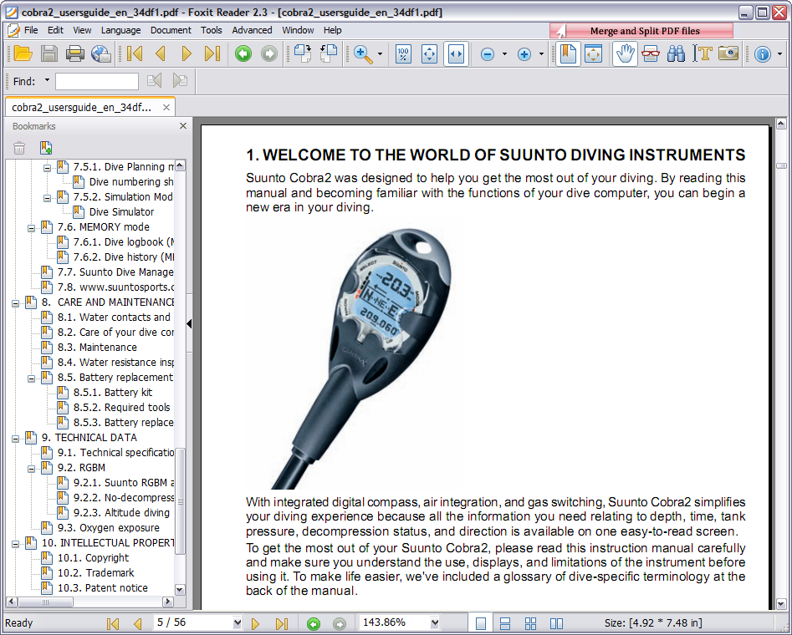Enable continuous page layout in status bar
This screenshot has width=792, height=635.
(x=505, y=623)
